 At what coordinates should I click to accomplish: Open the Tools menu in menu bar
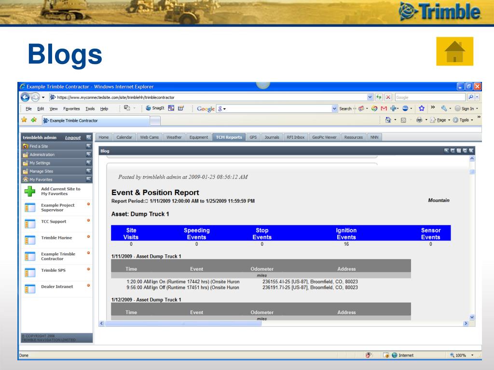click(90, 108)
